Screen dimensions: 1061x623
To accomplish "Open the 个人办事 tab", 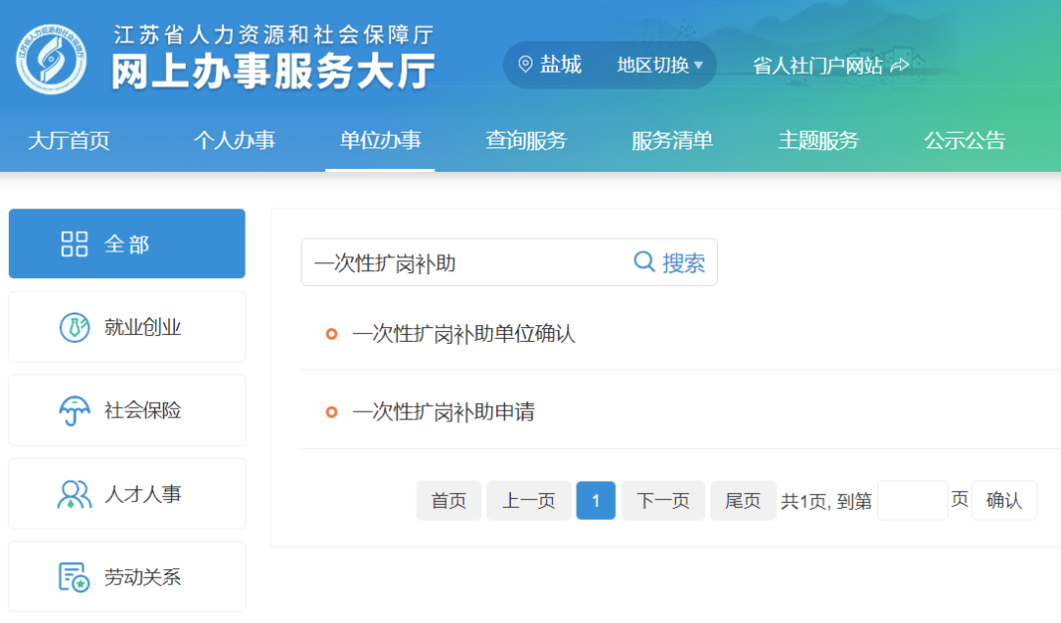I will (x=234, y=141).
